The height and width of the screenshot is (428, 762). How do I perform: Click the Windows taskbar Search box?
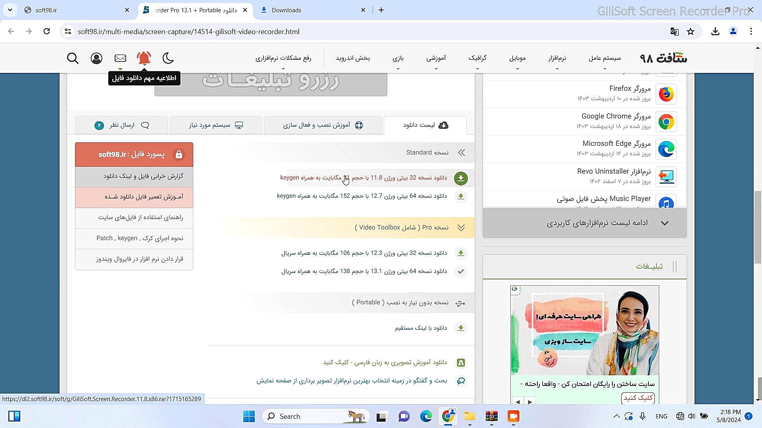[316, 416]
